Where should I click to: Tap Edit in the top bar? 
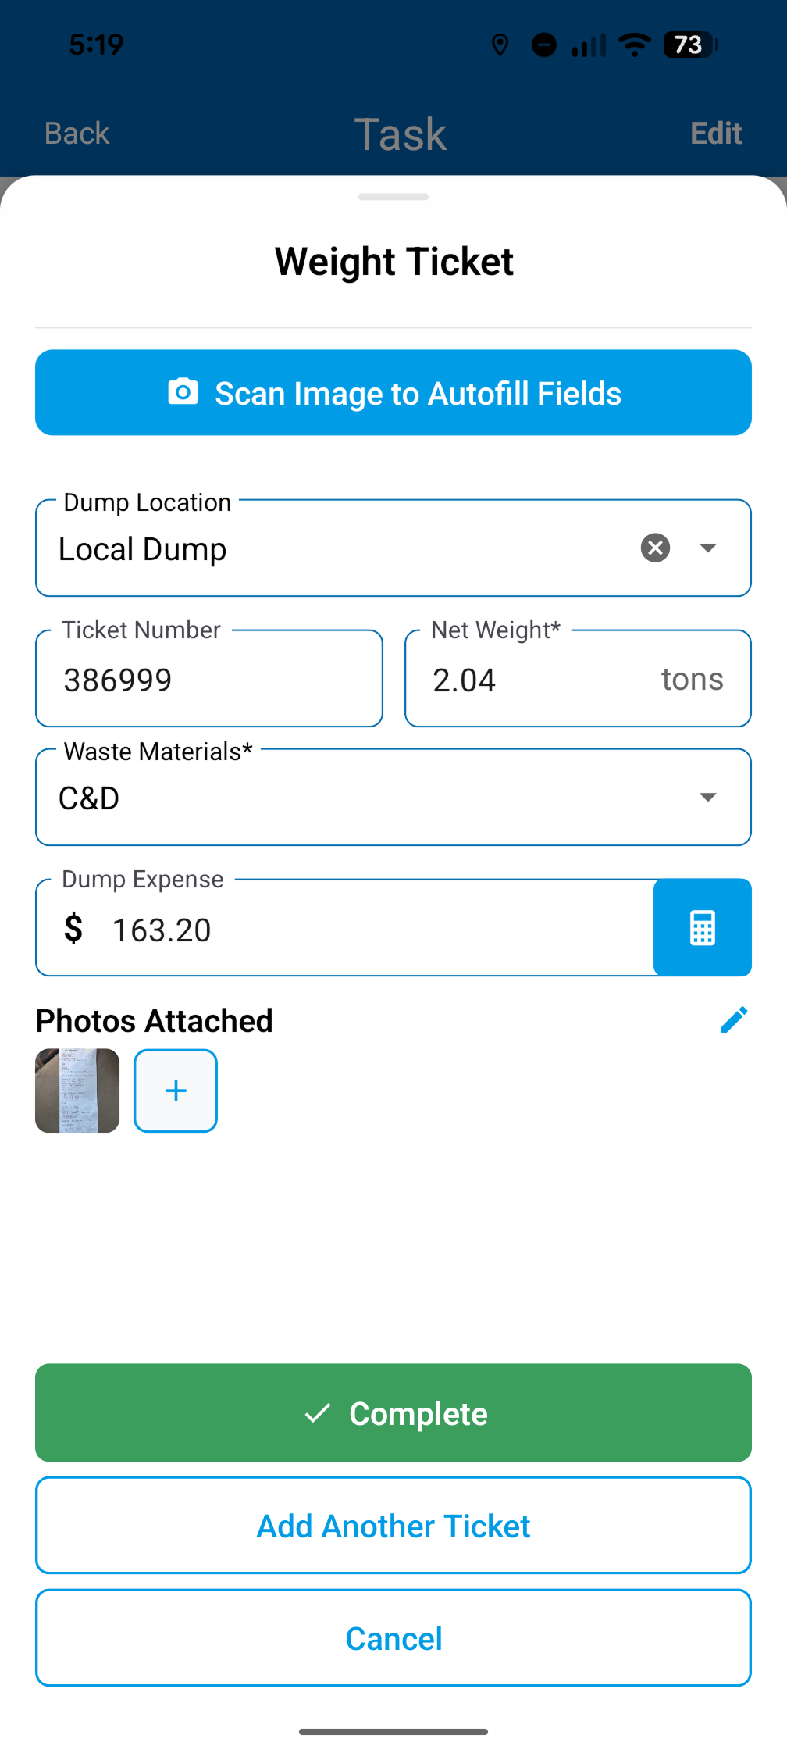716,134
